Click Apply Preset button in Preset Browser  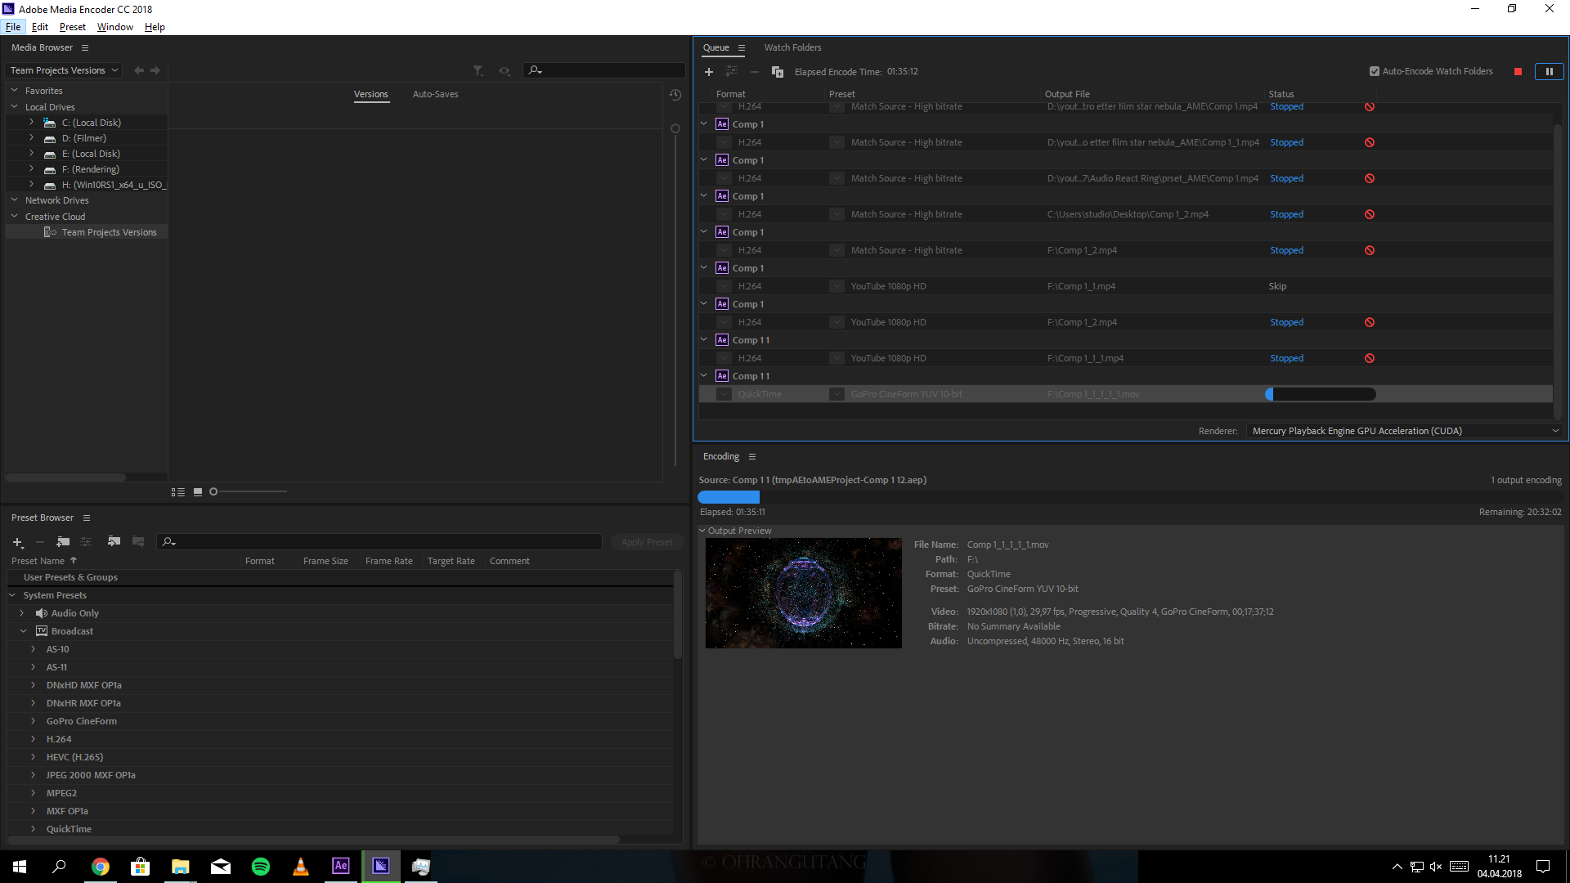[x=645, y=541]
